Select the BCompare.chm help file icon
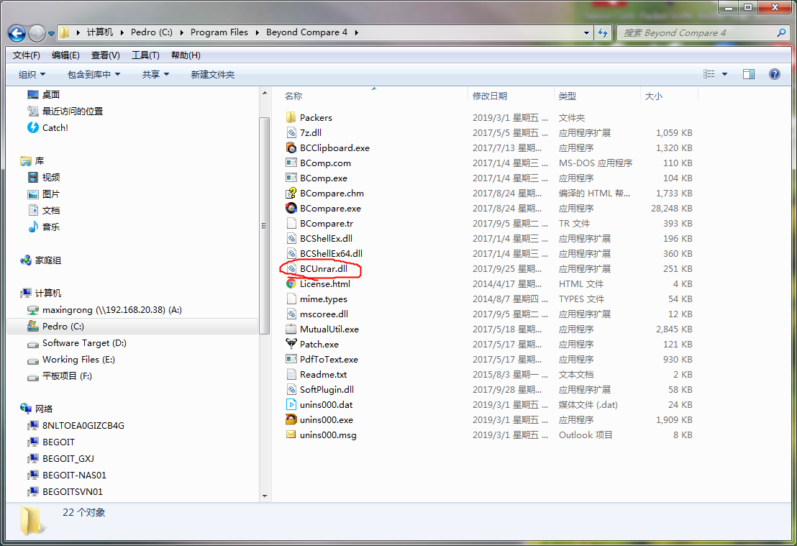797x546 pixels. [291, 194]
